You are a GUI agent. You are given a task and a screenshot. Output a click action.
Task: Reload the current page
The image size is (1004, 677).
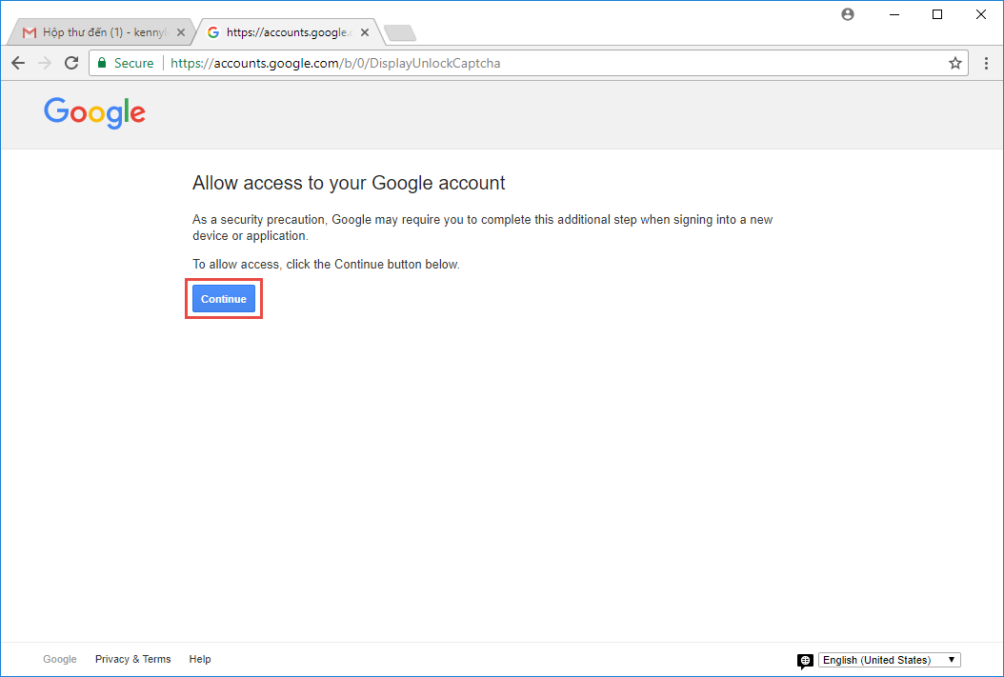[71, 63]
